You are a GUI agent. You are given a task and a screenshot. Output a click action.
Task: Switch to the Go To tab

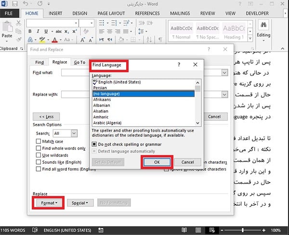[79, 62]
